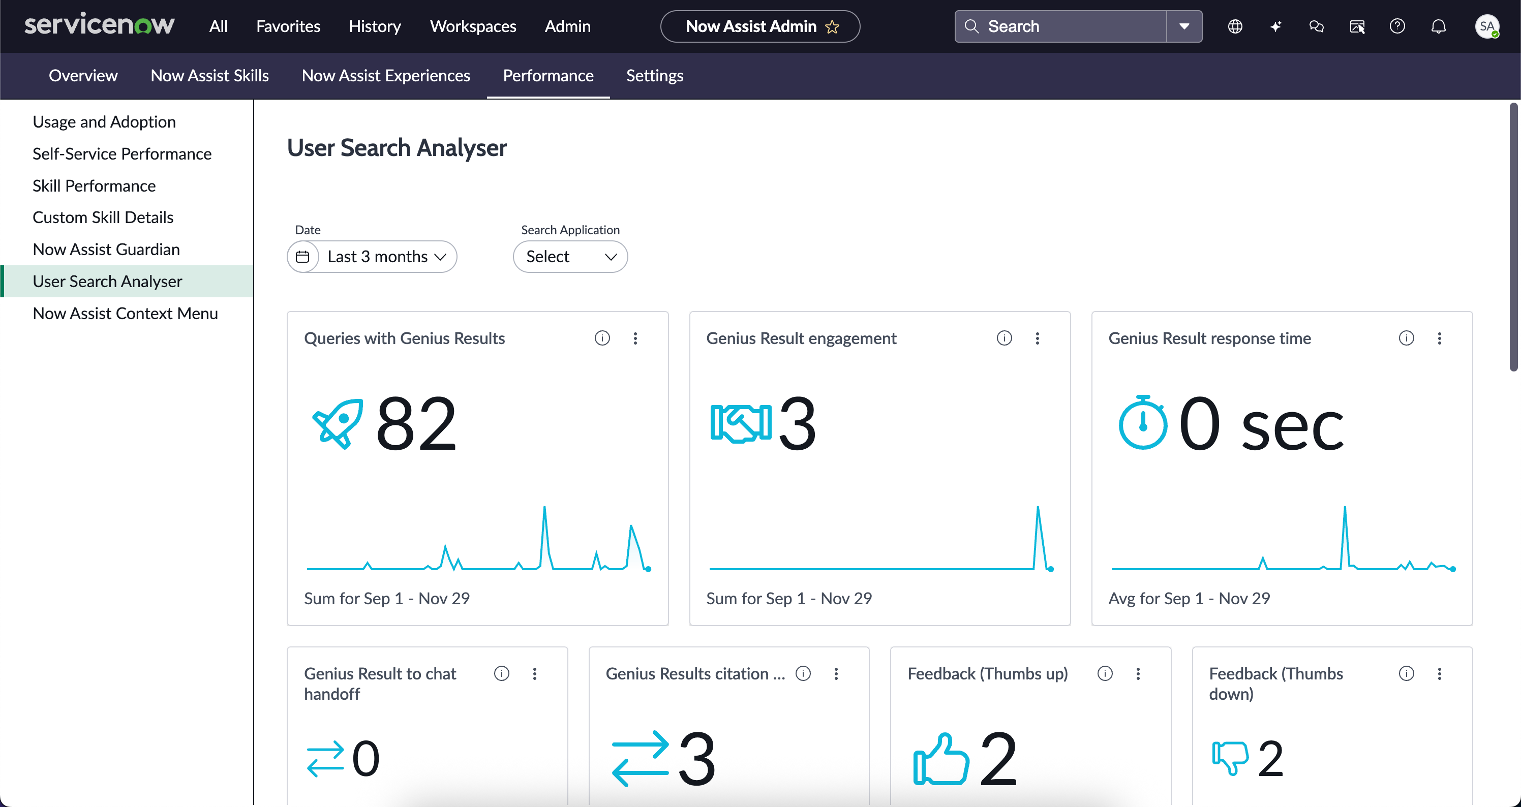
Task: Click the Genius Result engagement sparkline
Action: [880, 538]
